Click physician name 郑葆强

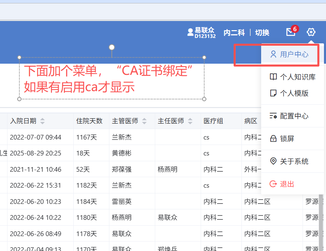[x=122, y=169]
